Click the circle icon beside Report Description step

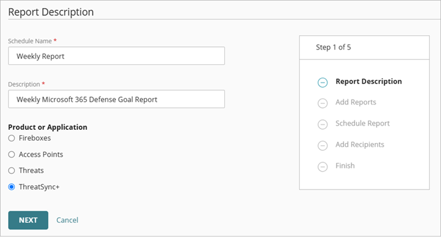pyautogui.click(x=322, y=82)
